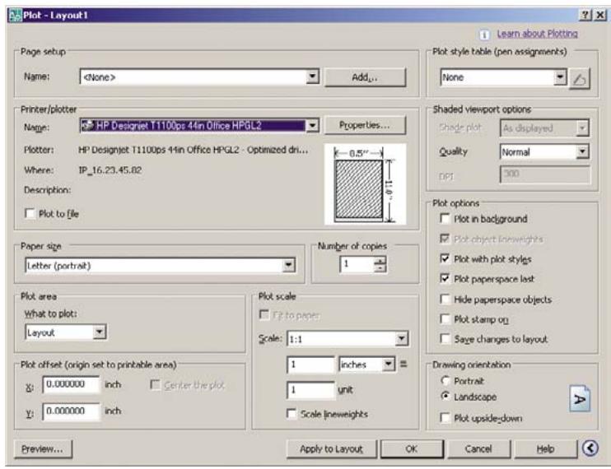Click Apply to Layout button

[x=331, y=449]
